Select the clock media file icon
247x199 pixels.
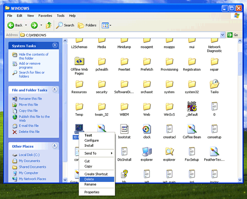click(147, 129)
